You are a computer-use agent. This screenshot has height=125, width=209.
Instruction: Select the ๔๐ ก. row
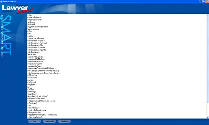pyautogui.click(x=117, y=106)
